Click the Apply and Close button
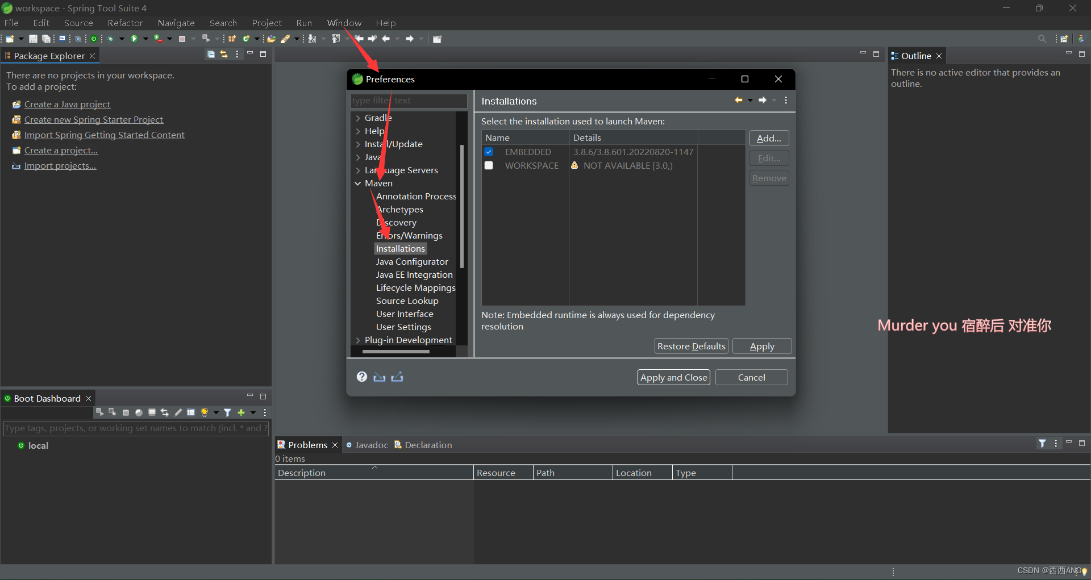Screen dimensions: 1091x580 pos(674,377)
